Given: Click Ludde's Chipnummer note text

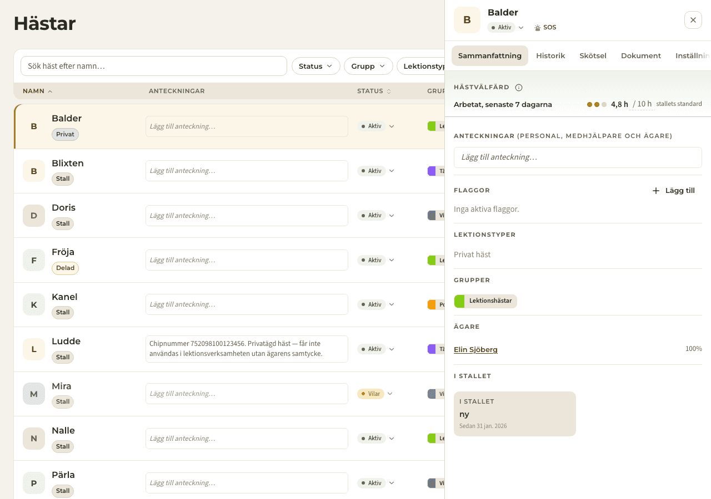Looking at the screenshot, I should point(247,349).
